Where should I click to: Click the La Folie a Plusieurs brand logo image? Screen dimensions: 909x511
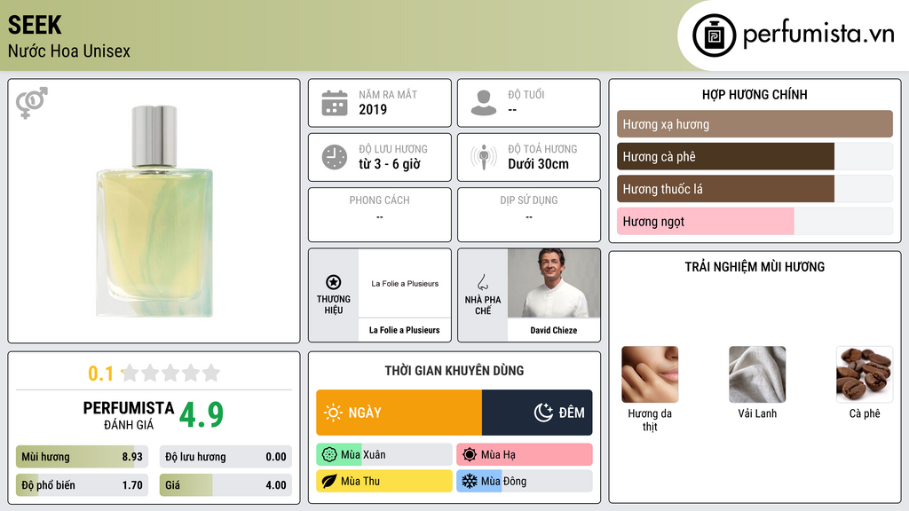(x=405, y=283)
